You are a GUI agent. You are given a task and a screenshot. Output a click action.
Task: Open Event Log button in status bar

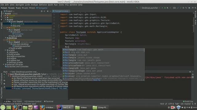coord(188,101)
